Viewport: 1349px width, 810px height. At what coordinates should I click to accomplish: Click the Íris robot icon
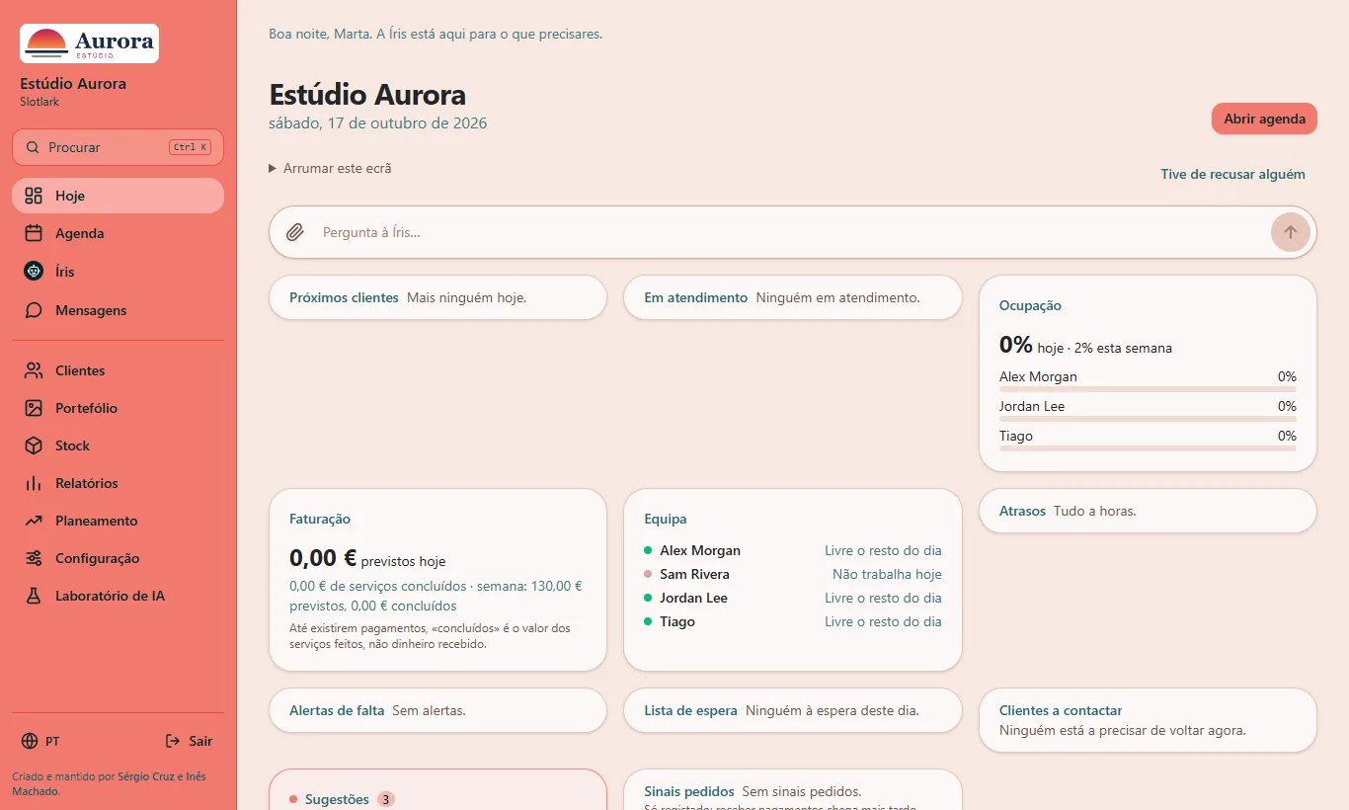[x=34, y=271]
